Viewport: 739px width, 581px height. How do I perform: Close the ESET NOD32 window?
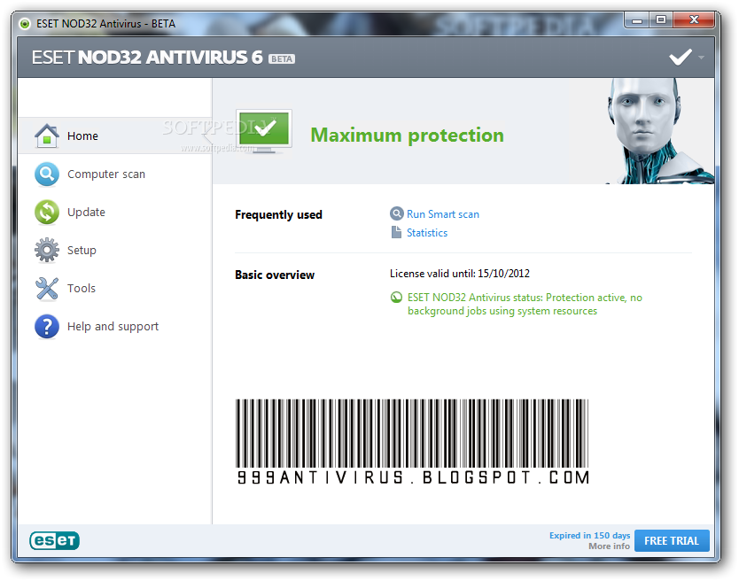[694, 19]
